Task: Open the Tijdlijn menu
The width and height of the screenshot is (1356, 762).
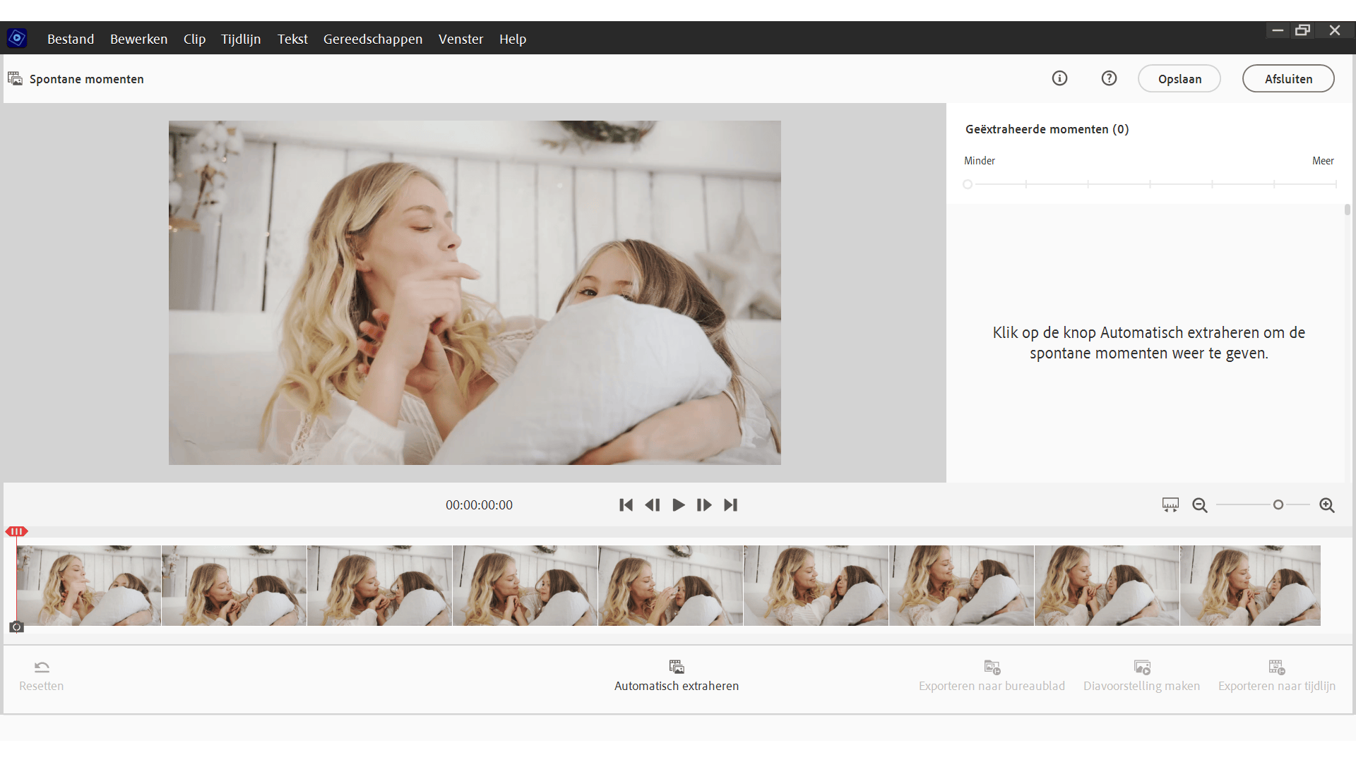Action: [241, 40]
